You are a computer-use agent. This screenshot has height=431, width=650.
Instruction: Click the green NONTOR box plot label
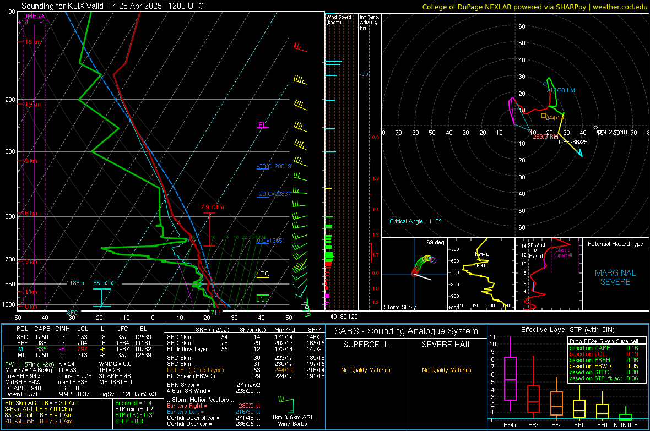coord(626,425)
